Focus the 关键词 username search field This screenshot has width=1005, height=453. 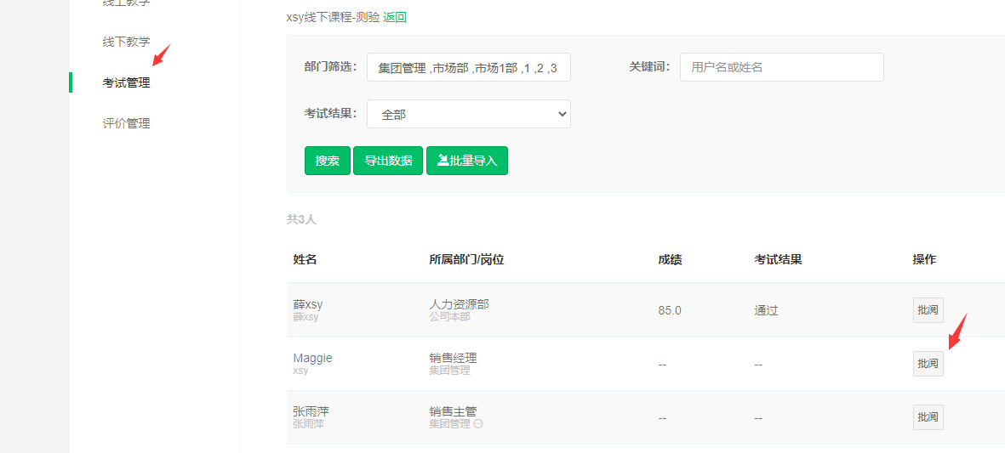point(782,67)
